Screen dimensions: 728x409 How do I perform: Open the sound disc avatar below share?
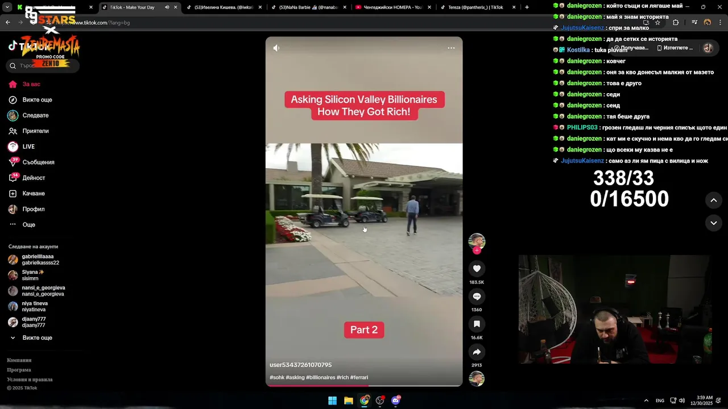[477, 378]
